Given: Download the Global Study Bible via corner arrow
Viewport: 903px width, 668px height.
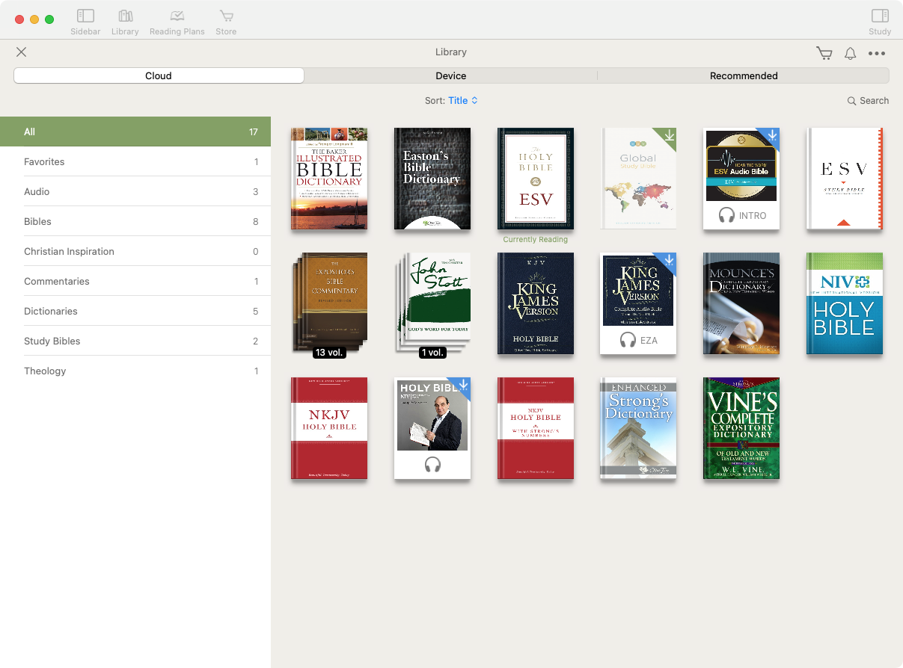Looking at the screenshot, I should coord(669,135).
